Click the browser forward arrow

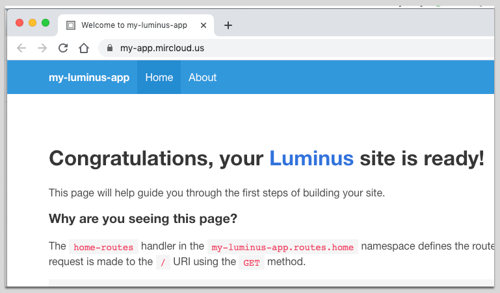pyautogui.click(x=42, y=48)
